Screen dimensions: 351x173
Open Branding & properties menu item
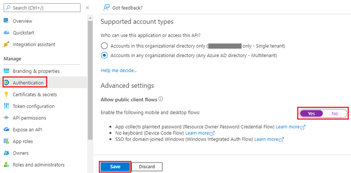36,71
